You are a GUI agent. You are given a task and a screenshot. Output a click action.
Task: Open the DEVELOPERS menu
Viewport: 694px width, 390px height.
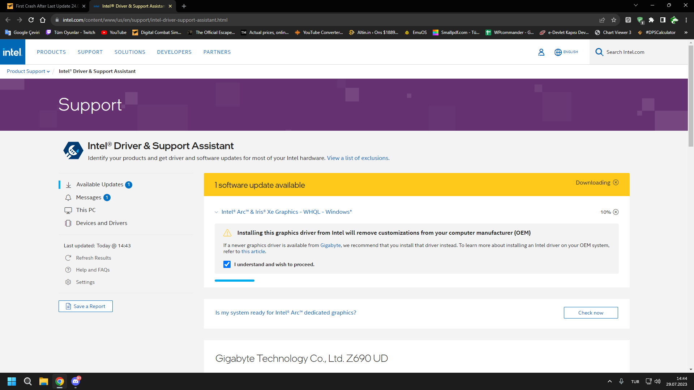(174, 52)
